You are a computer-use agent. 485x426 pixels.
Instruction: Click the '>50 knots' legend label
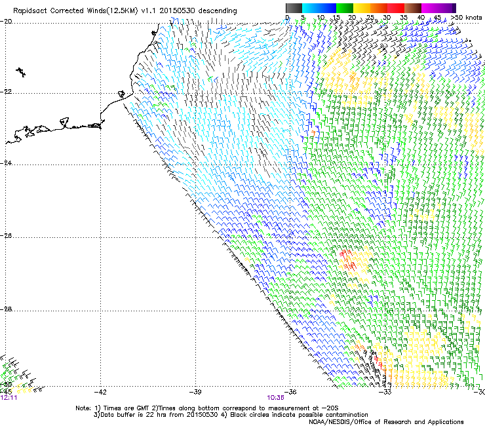pos(466,18)
